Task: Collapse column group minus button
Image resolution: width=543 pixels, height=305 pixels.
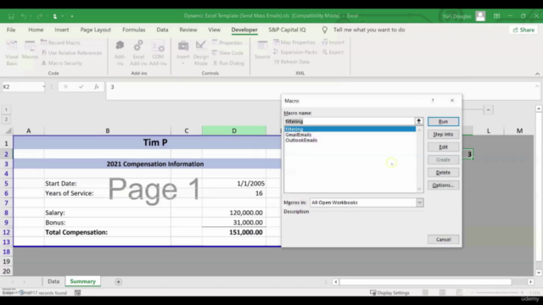Action: tap(489, 110)
